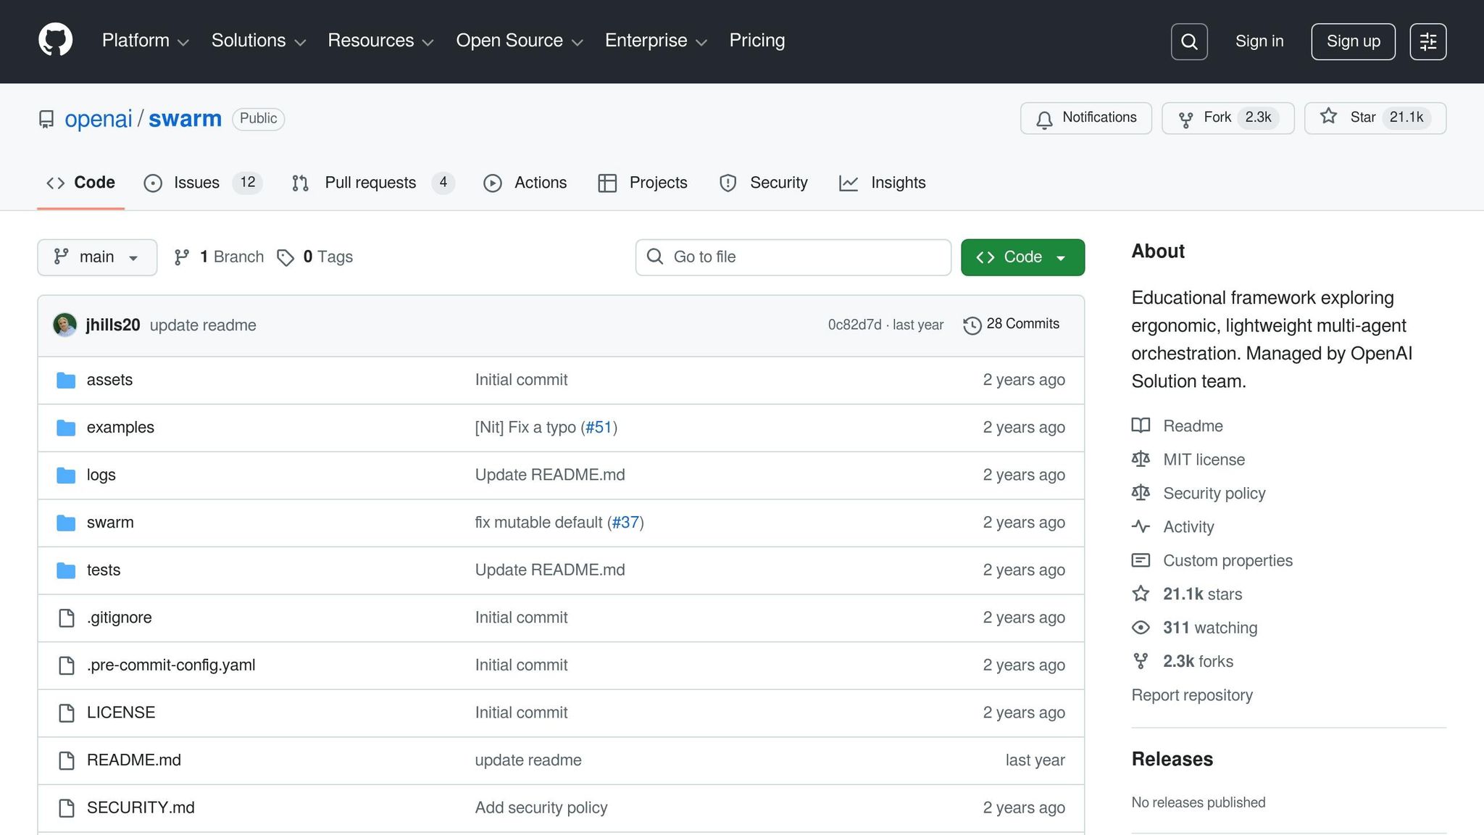Screen dimensions: 1484x835
Task: Click the Sign up button
Action: (1353, 41)
